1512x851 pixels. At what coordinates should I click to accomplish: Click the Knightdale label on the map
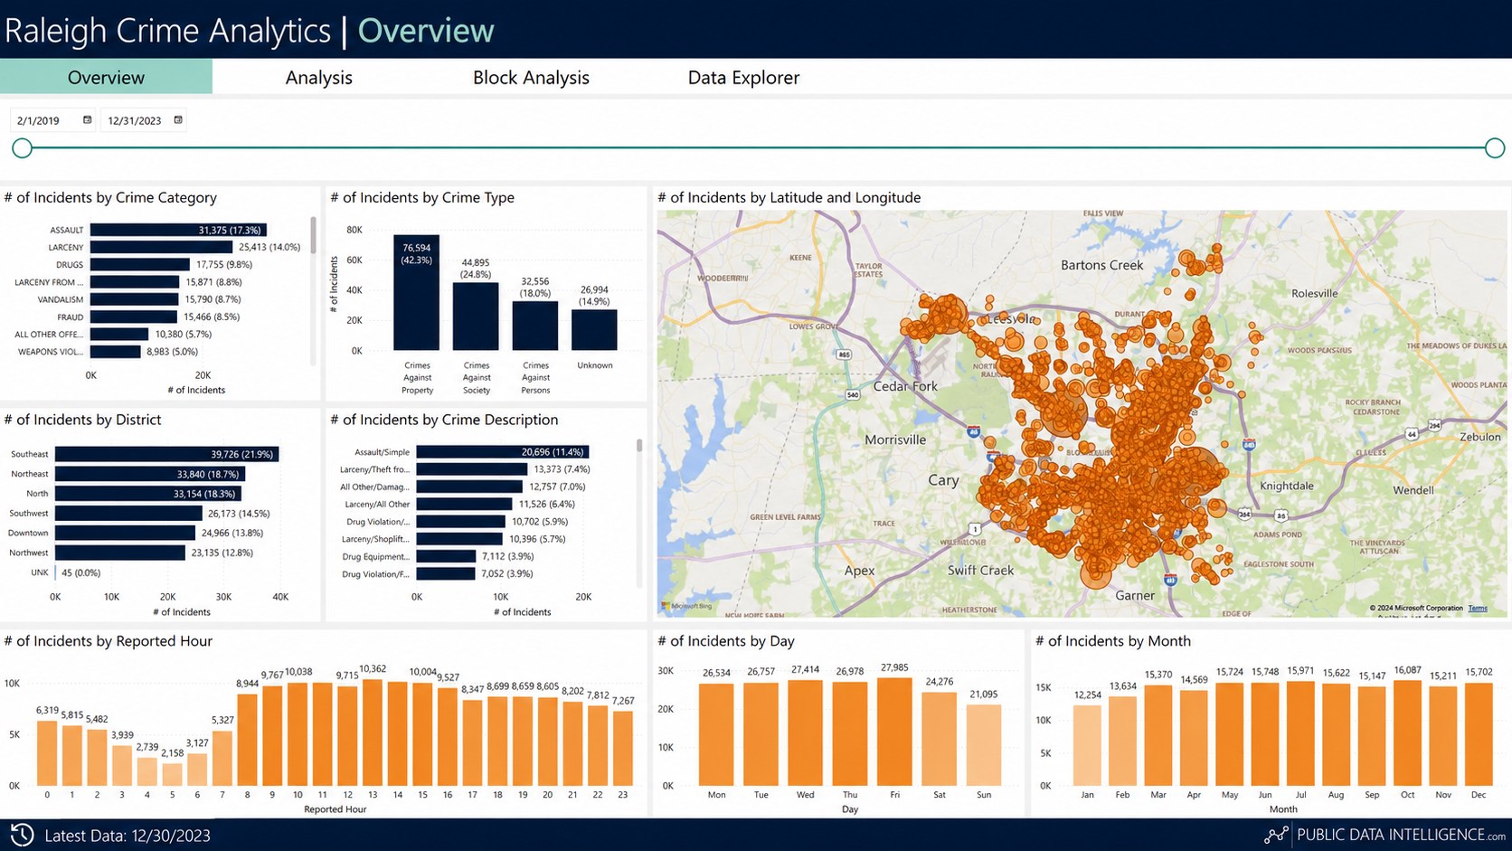[x=1287, y=486]
